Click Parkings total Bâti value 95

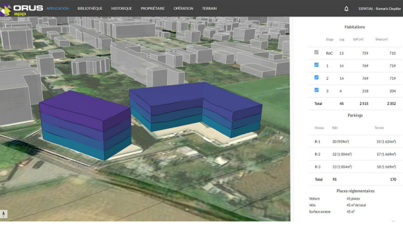[334, 179]
